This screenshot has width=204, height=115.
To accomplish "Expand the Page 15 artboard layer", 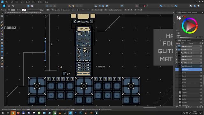I will [176, 59].
